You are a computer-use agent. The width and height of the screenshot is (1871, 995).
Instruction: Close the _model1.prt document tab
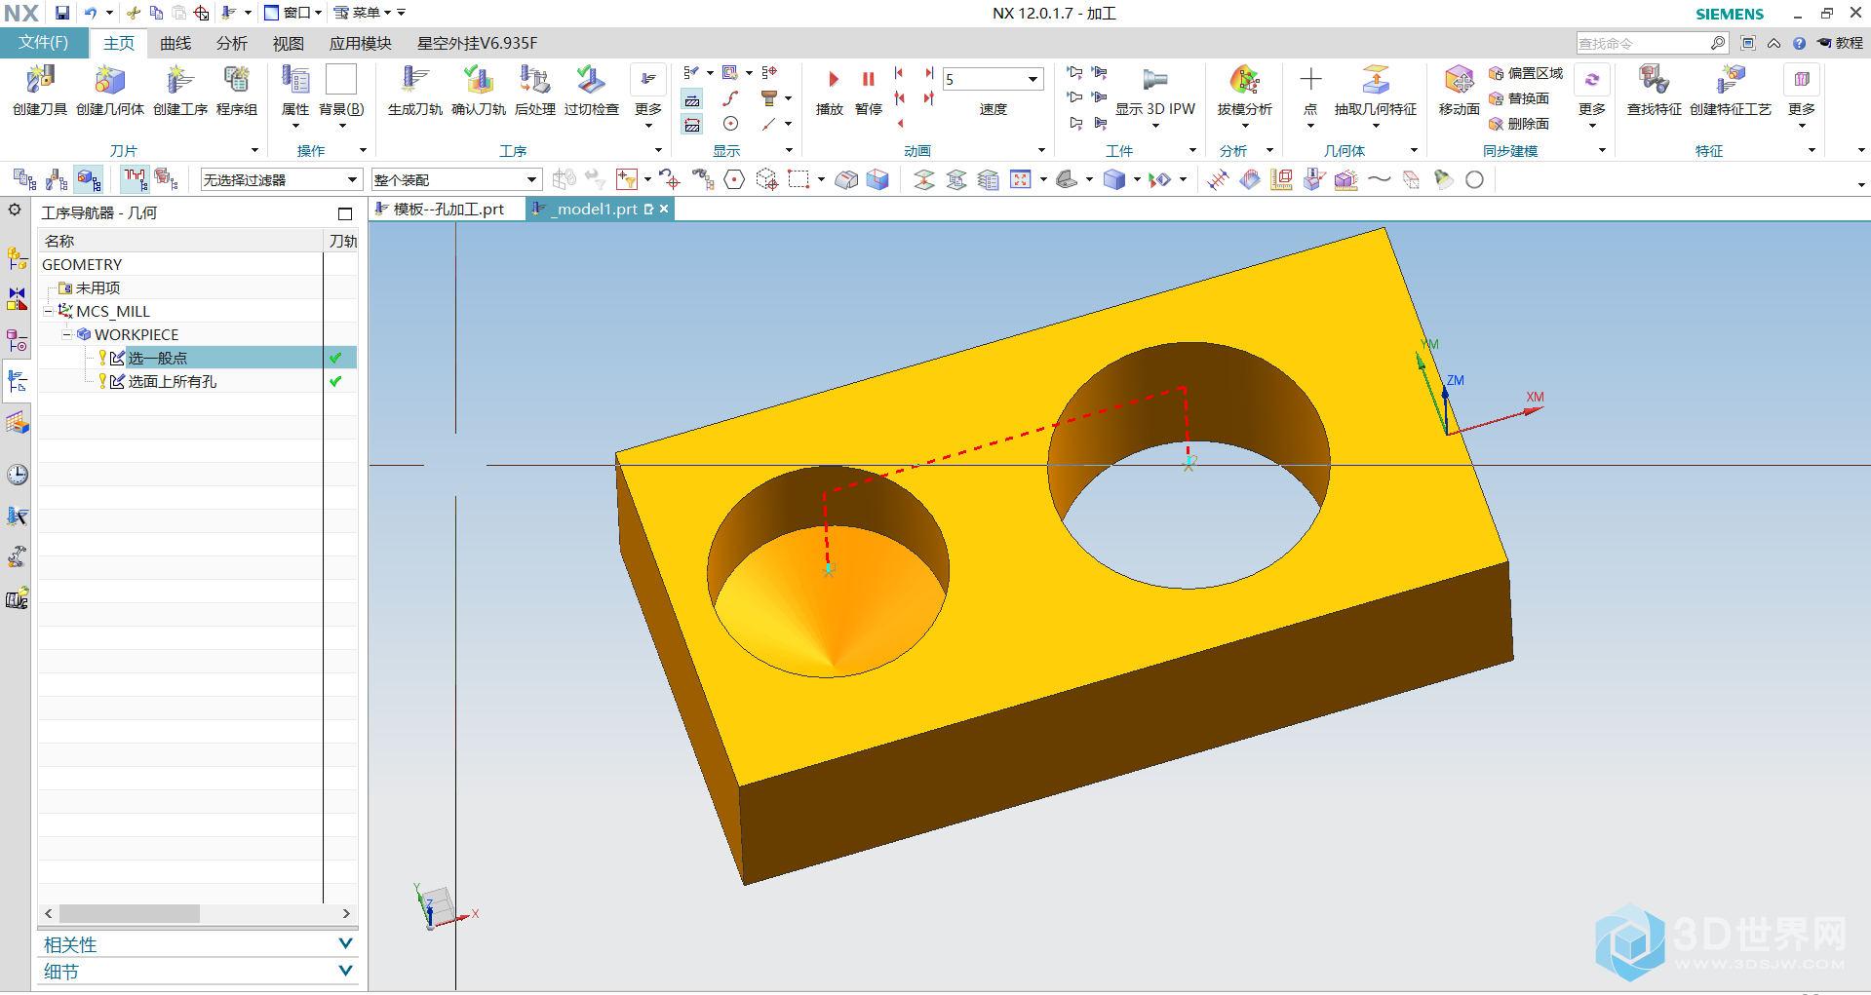tap(665, 209)
